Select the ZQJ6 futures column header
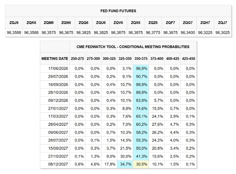 (x=14, y=23)
